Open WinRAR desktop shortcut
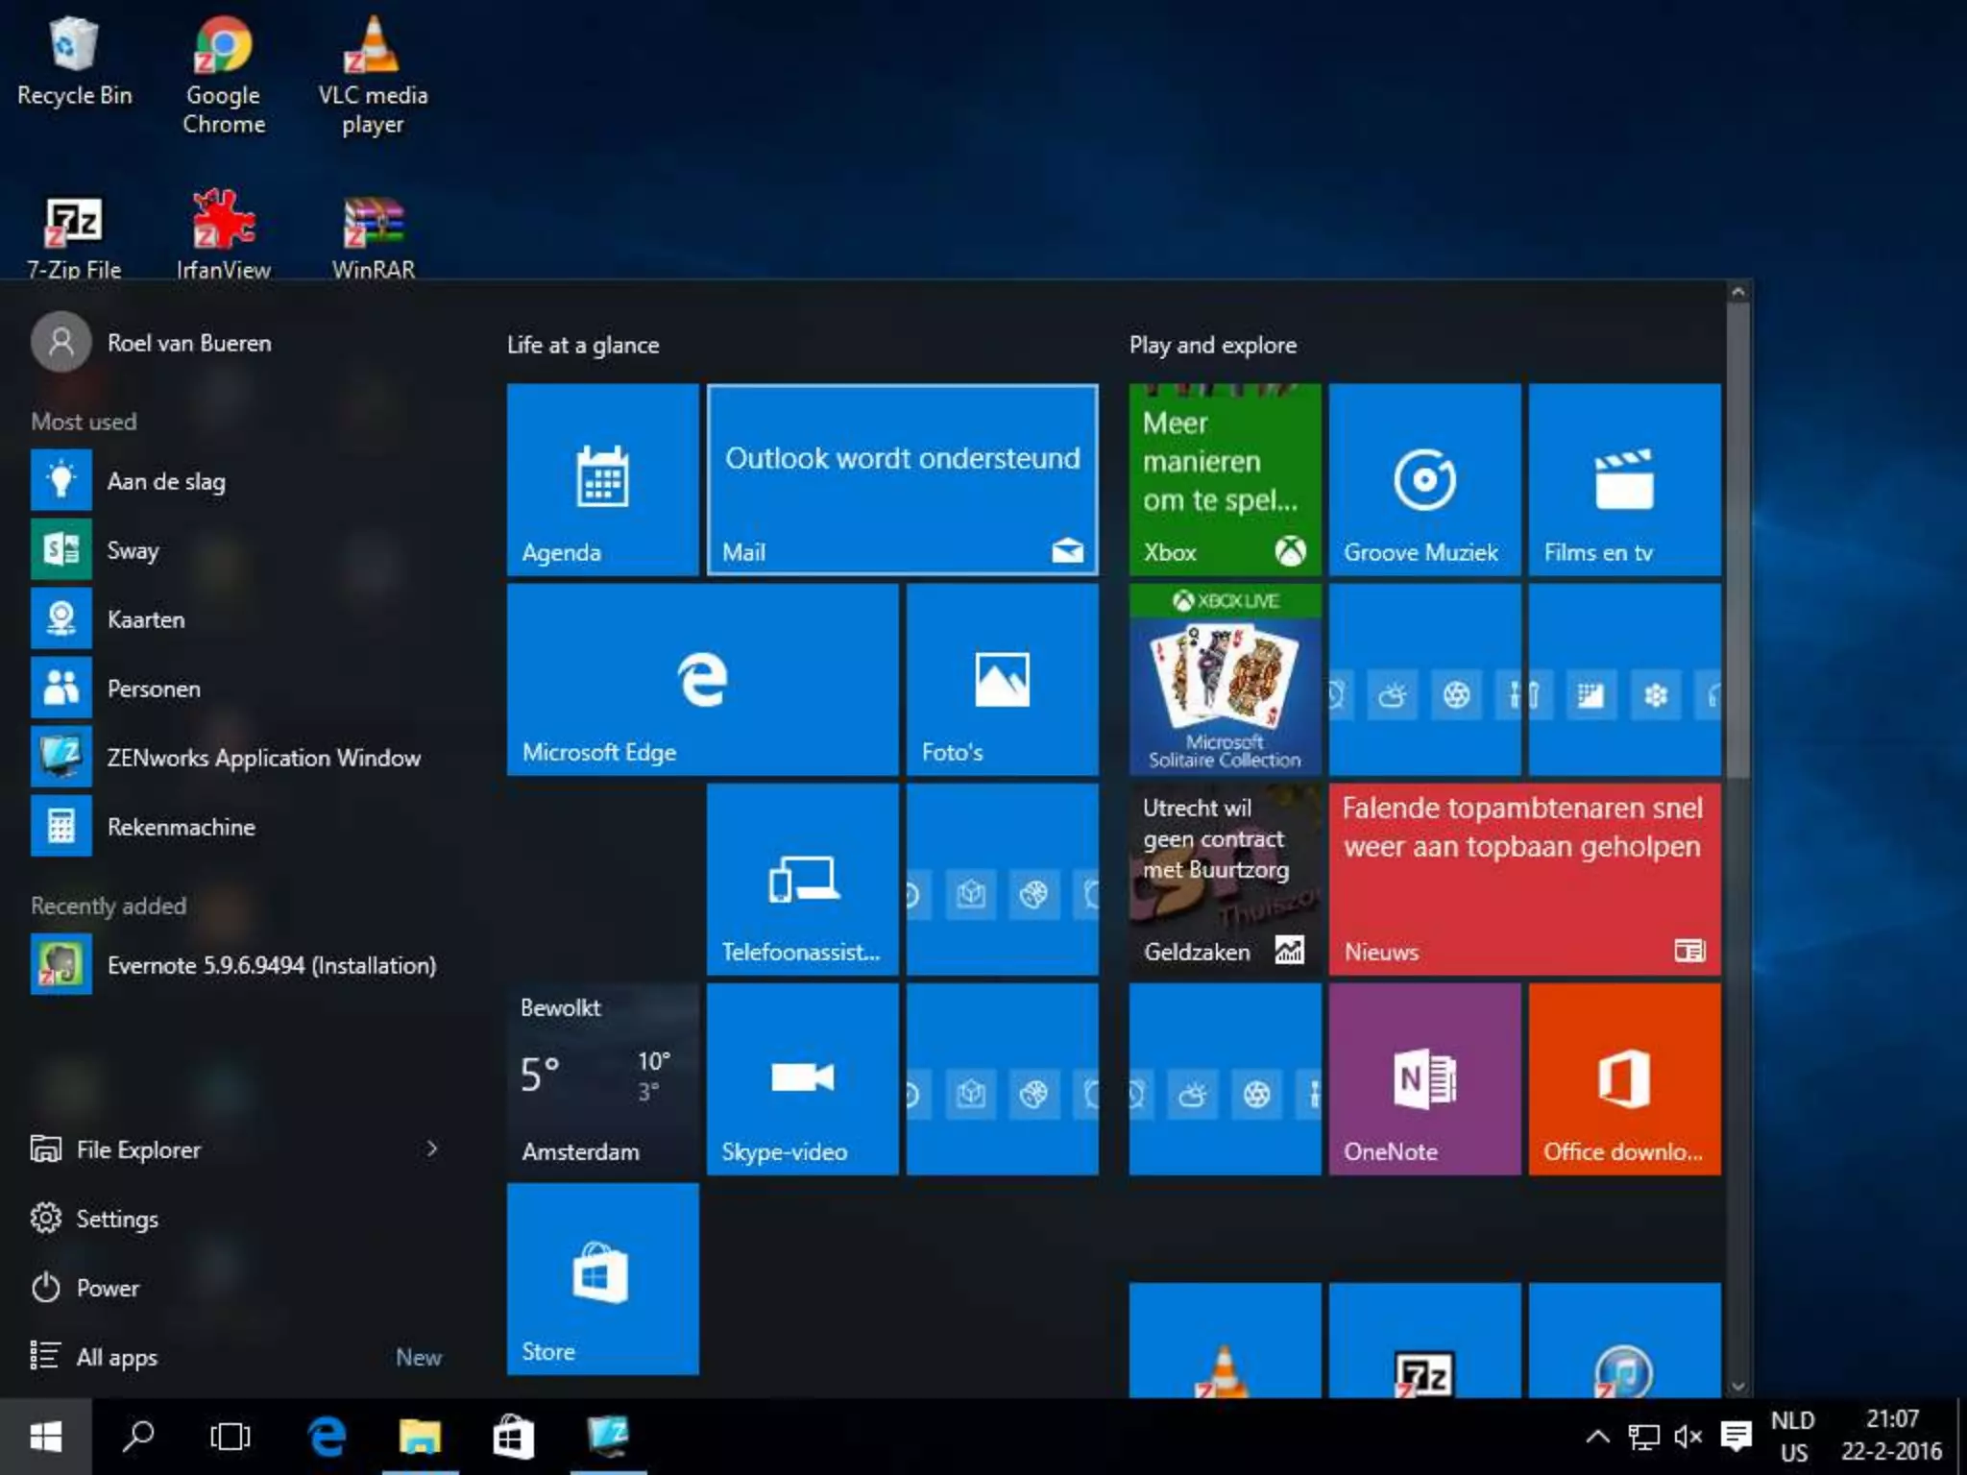 click(x=373, y=236)
